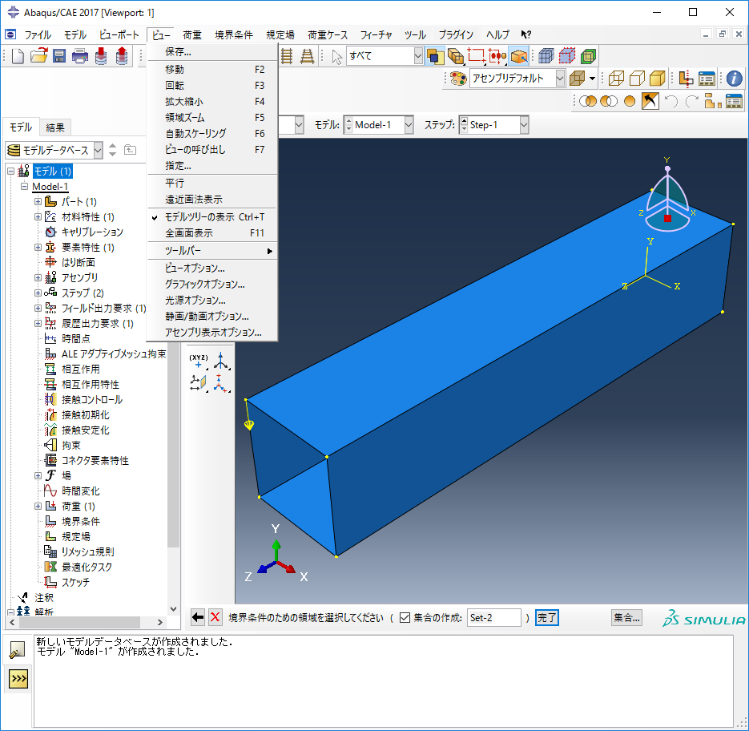Viewport: 749px width, 731px height.
Task: Open 光源オプション... menu entry
Action: coord(213,301)
